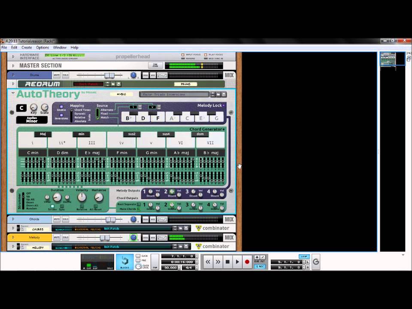Viewport: 412px width, 309px height.
Task: Click the Drums channel MIX button
Action: click(153, 76)
